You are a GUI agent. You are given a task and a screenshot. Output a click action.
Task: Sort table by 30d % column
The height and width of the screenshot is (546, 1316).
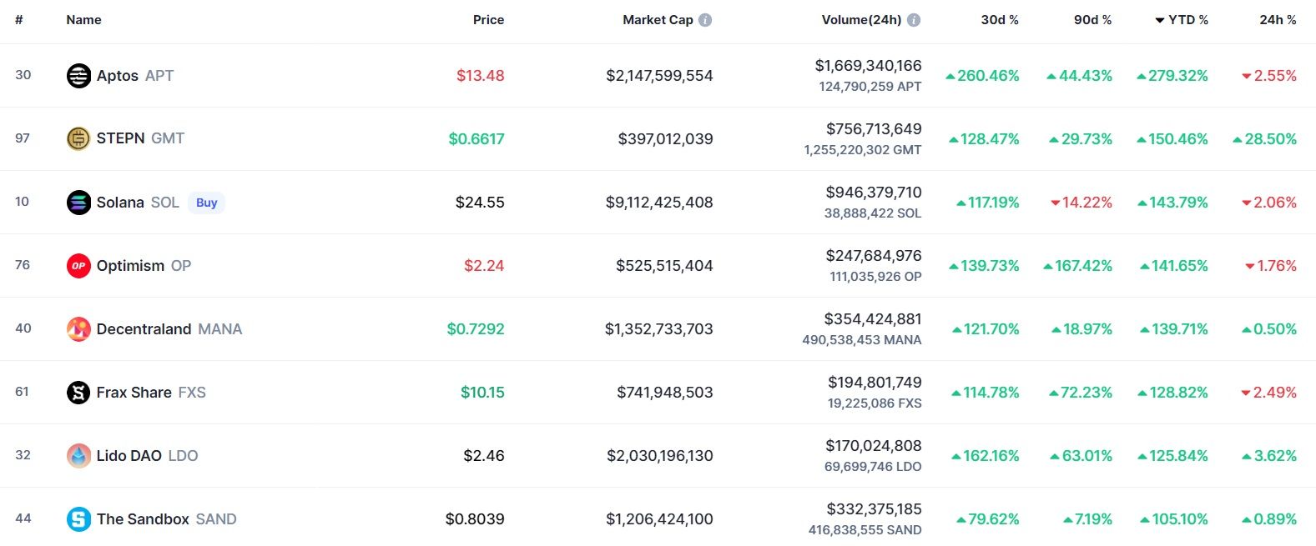click(x=999, y=20)
